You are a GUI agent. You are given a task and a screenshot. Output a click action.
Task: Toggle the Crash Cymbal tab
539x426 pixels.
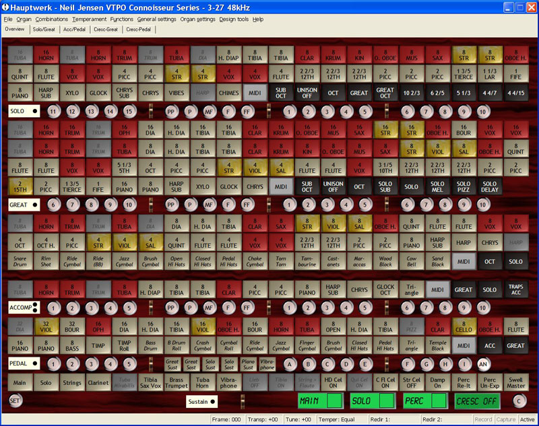(x=203, y=345)
